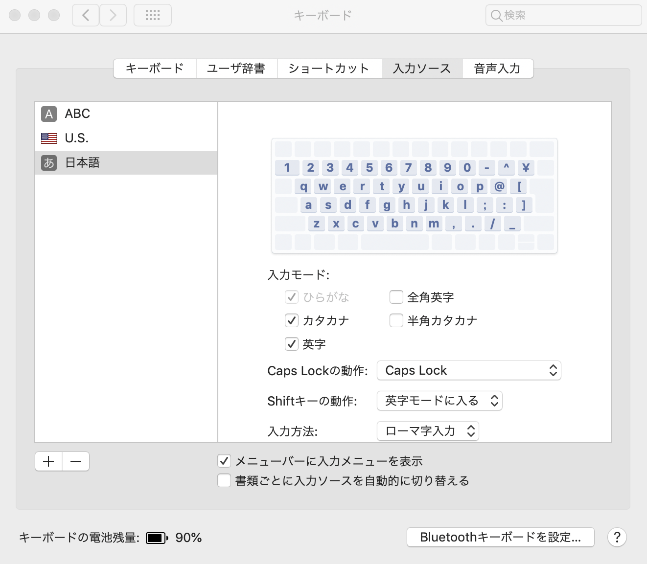Open the 入力方法 dropdown
Screen dimensions: 647x564
[x=428, y=431]
